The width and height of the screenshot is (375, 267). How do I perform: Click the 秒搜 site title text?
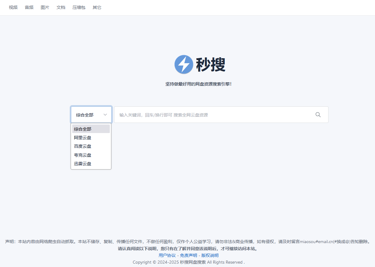click(211, 65)
